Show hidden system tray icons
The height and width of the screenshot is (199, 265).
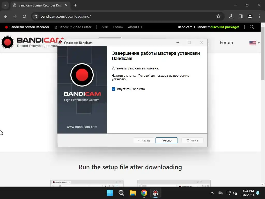pyautogui.click(x=212, y=193)
